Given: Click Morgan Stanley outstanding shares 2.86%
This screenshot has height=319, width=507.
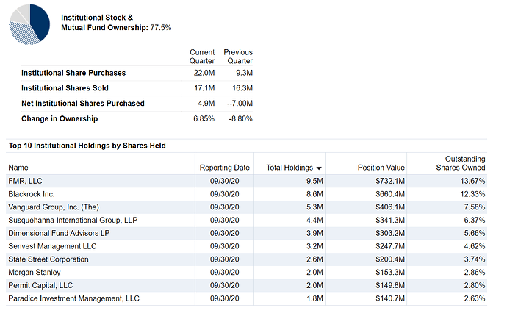Looking at the screenshot, I should pyautogui.click(x=475, y=273).
